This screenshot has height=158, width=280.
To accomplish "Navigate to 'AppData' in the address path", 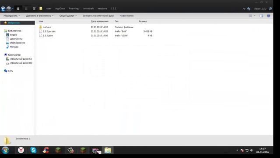I will 60,8.
